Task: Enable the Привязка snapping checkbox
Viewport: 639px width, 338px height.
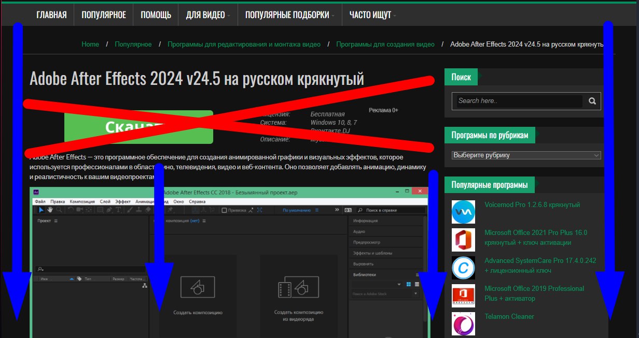Action: [x=224, y=210]
